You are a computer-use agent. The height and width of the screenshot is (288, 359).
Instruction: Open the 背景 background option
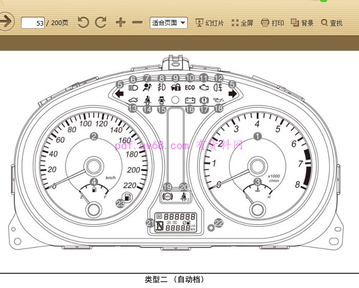[302, 23]
